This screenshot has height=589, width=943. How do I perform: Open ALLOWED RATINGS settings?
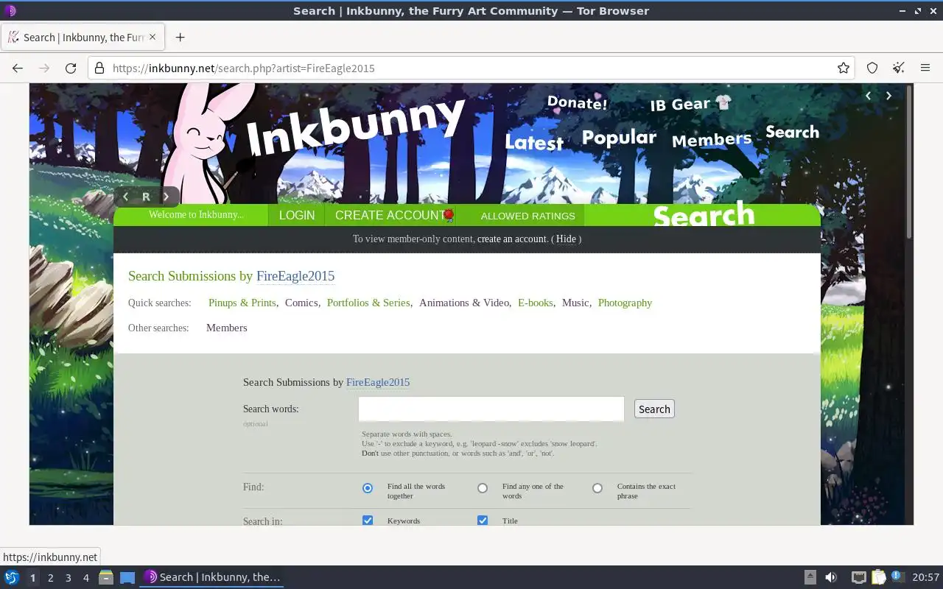527,216
